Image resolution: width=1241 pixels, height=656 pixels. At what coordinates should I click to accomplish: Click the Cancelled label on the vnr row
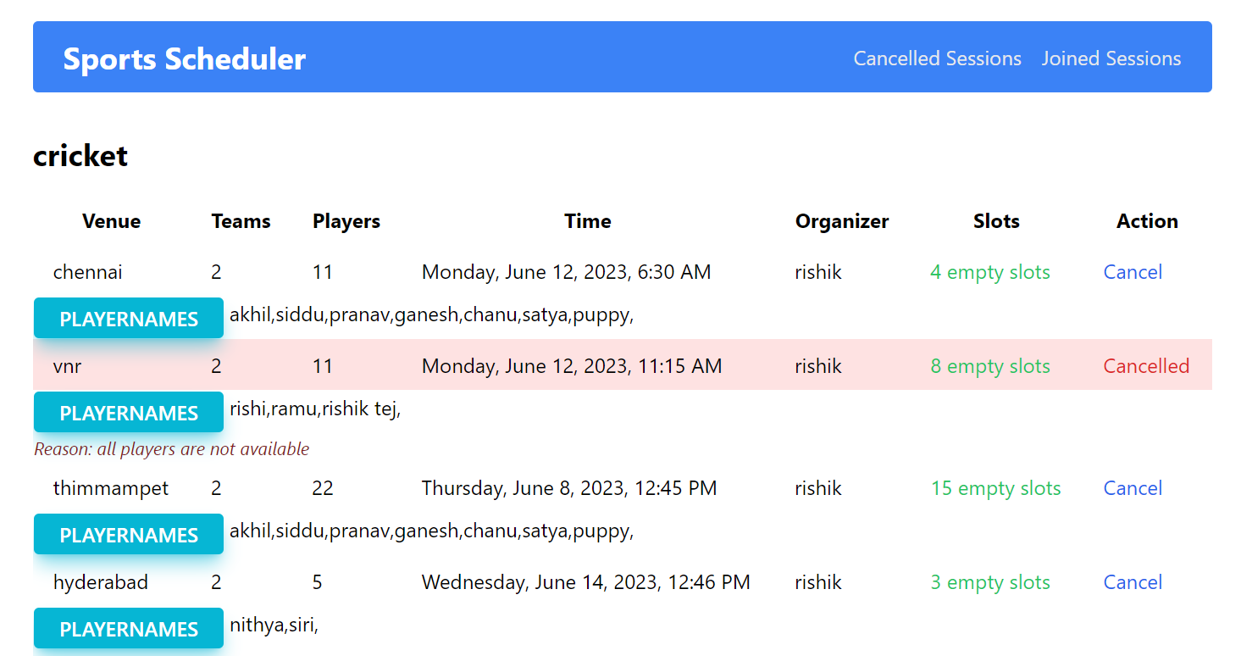[x=1146, y=365]
